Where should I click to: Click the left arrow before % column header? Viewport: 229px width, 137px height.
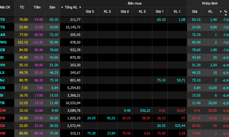click(x=220, y=11)
